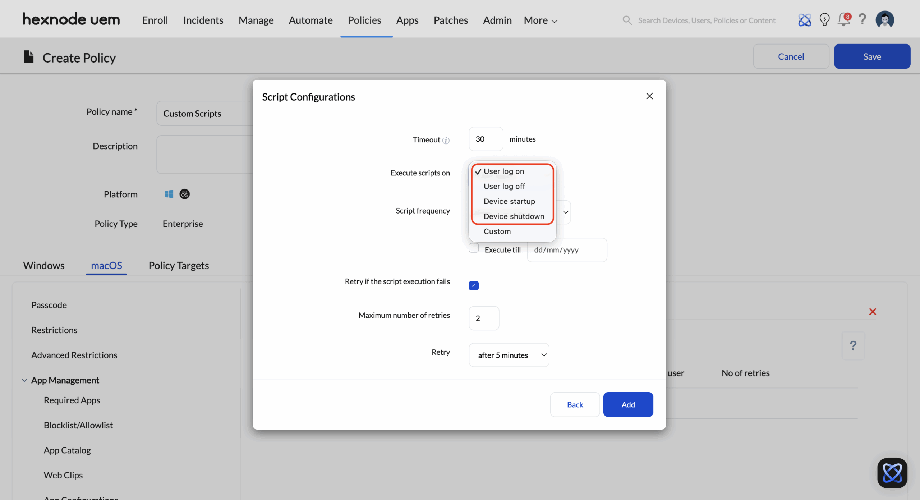Image resolution: width=920 pixels, height=500 pixels.
Task: Click the search magnifier icon
Action: [627, 20]
